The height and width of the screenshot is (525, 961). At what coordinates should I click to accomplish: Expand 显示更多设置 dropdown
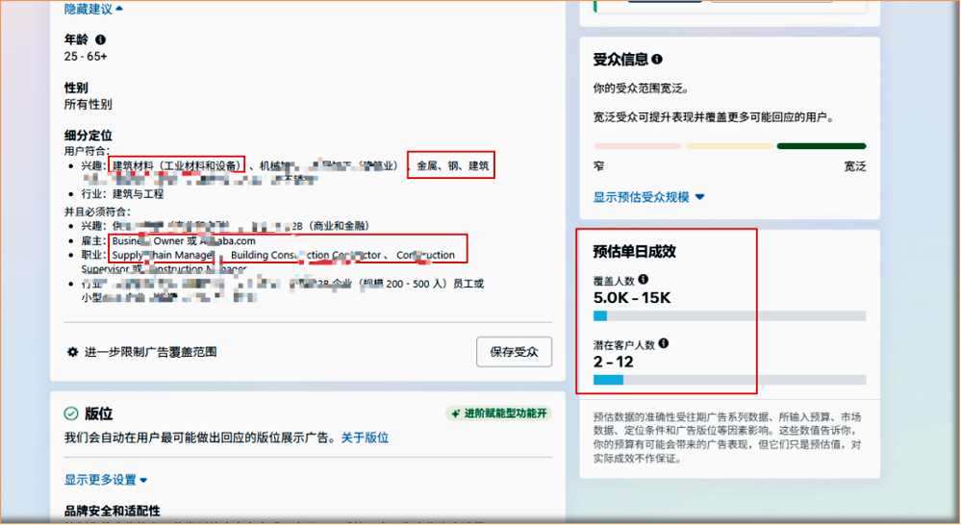point(106,480)
